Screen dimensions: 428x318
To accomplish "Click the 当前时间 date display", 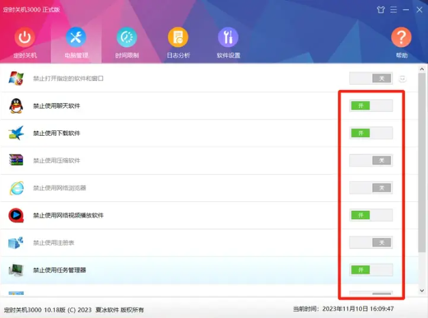I will pos(343,309).
